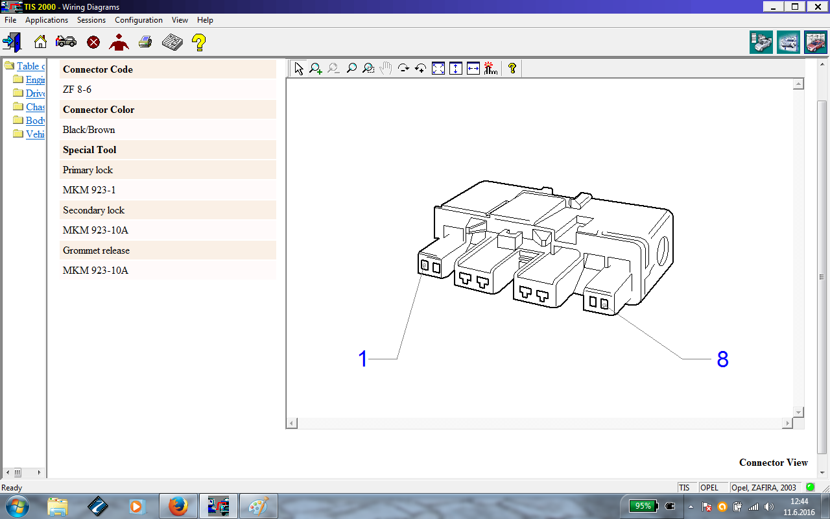This screenshot has width=830, height=519.
Task: Click the diagram's vertical scrollbar down arrow
Action: [x=799, y=412]
